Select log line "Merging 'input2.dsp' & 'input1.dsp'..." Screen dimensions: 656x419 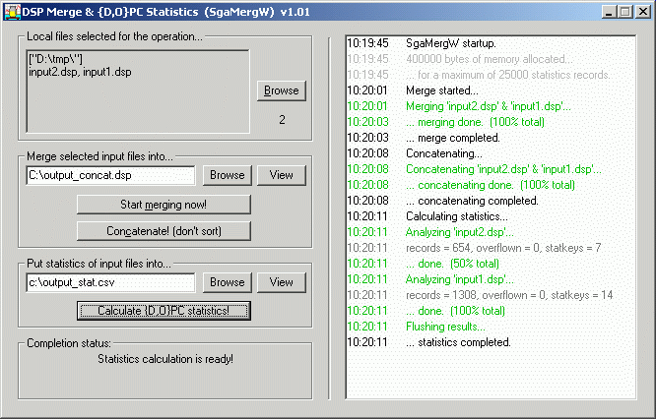(x=489, y=106)
